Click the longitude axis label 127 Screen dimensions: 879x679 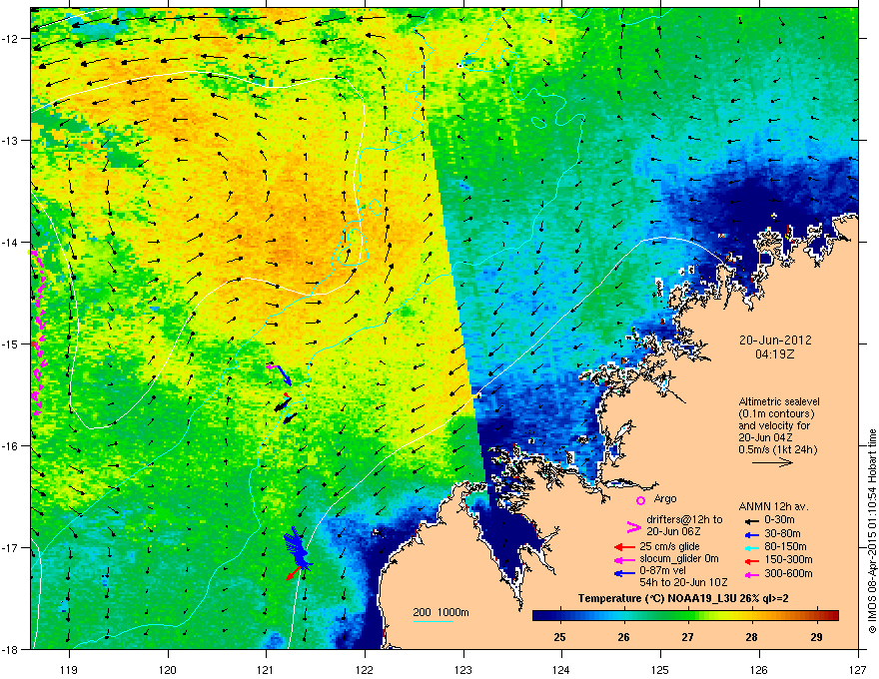(858, 669)
